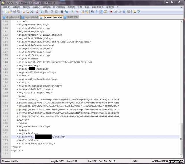Open the ? help menu
185x164 pixels.
coord(118,7)
